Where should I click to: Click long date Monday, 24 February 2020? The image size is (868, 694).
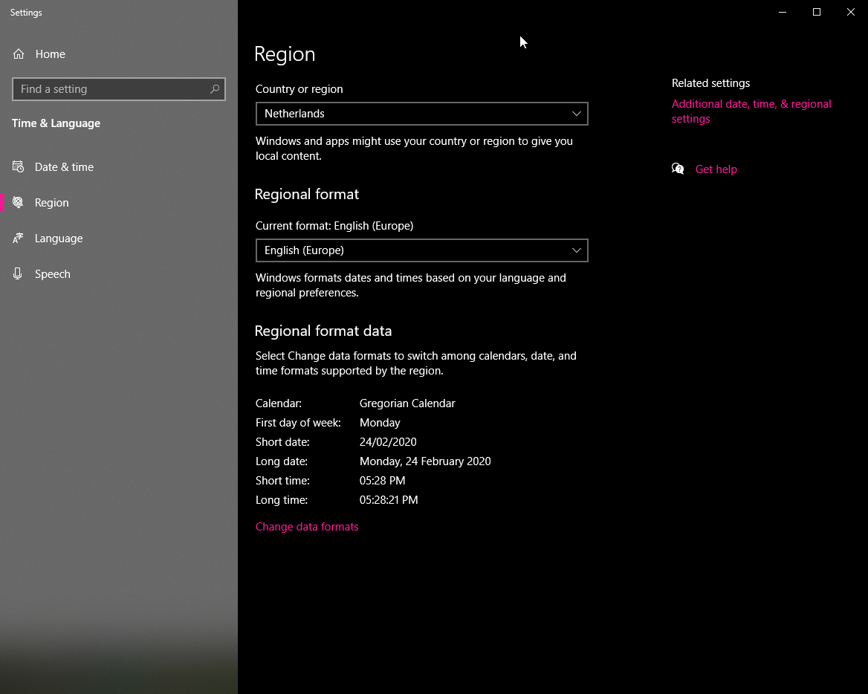424,461
